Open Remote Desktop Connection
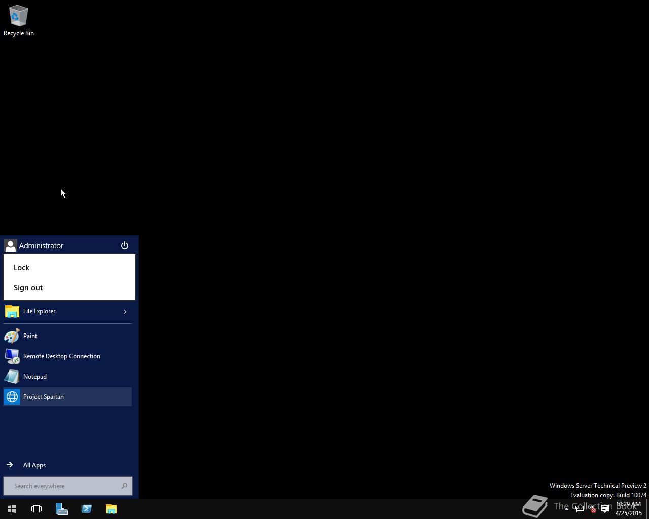Screen dimensions: 649x519 [67, 356]
